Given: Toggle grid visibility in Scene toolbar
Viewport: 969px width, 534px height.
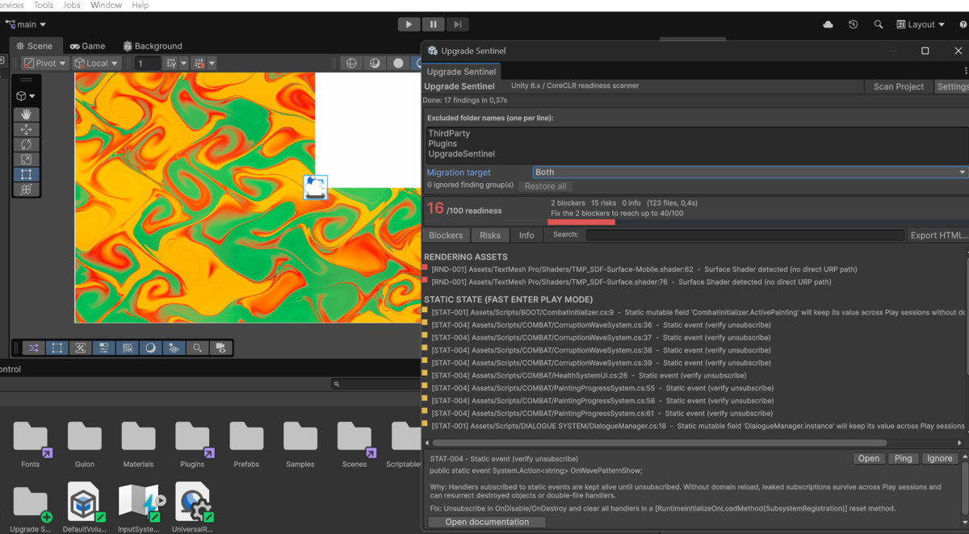Looking at the screenshot, I should pos(170,63).
